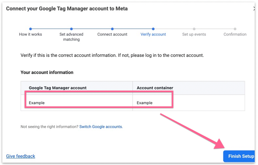Select the Example value under Tag Manager account
Viewport: 258px width, 165px height.
[x=37, y=103]
